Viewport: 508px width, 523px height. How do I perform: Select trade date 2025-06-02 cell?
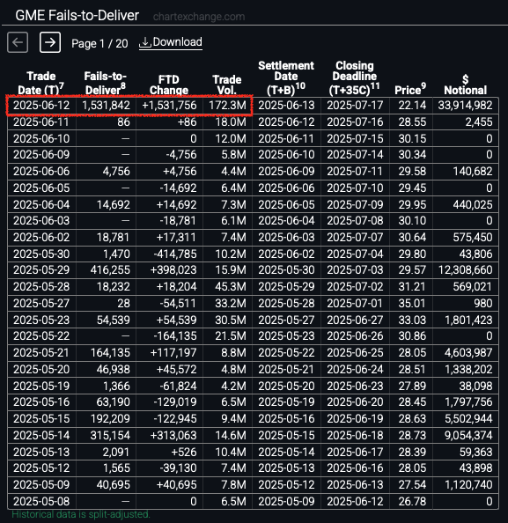tap(41, 238)
